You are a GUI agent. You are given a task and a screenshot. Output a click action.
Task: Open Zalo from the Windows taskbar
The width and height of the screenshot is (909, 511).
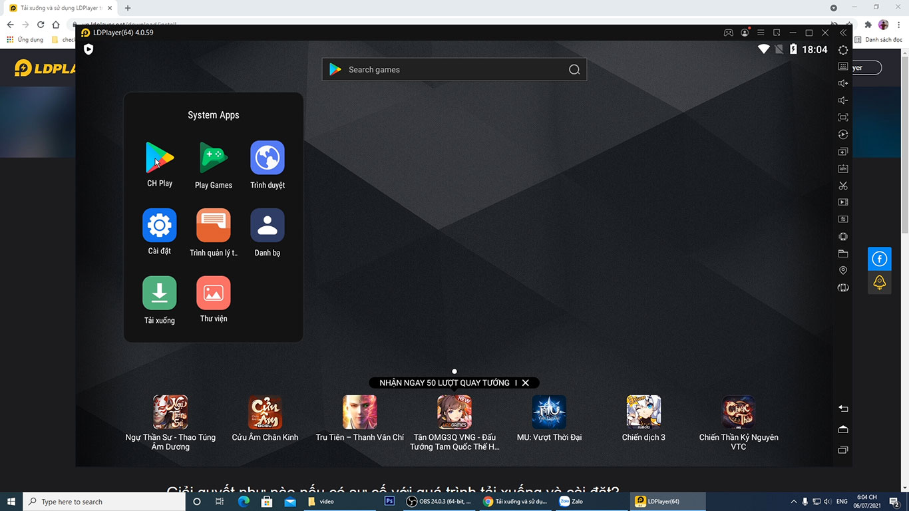pyautogui.click(x=571, y=502)
